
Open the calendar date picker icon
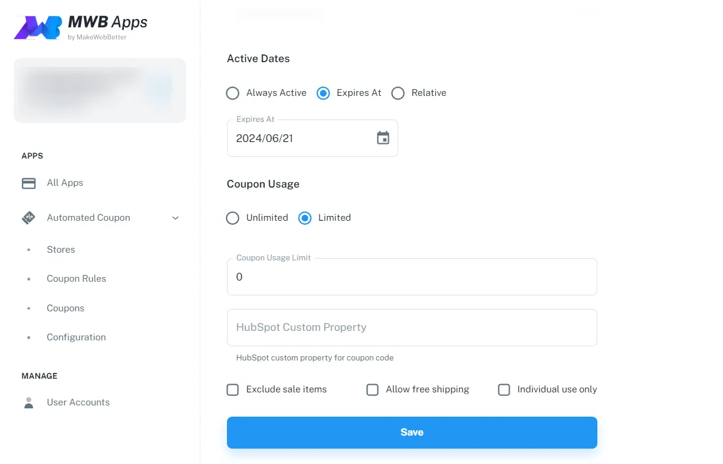coord(383,138)
